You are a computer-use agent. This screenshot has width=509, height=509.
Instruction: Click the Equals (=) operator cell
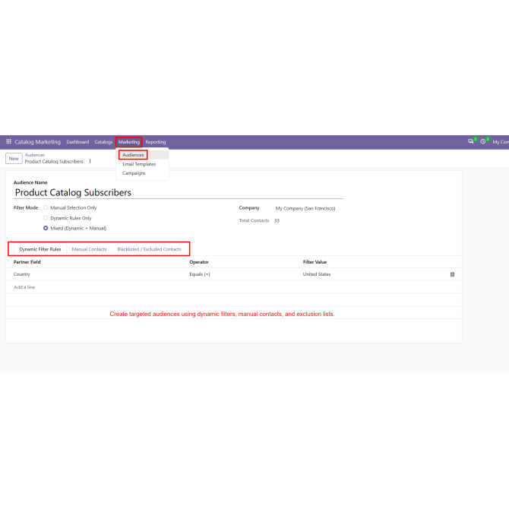pyautogui.click(x=200, y=274)
